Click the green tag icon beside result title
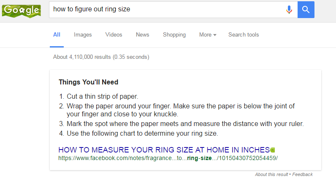The width and height of the screenshot is (336, 184). pyautogui.click(x=273, y=150)
